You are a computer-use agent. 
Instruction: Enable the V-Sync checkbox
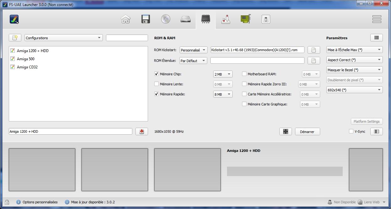point(351,131)
